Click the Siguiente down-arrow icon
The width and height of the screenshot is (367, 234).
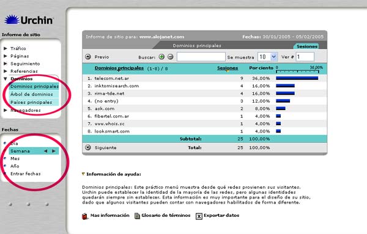point(88,147)
